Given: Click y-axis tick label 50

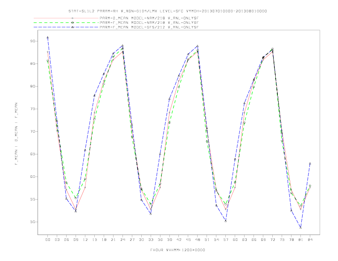Looking at the screenshot, I should pos(33,222).
